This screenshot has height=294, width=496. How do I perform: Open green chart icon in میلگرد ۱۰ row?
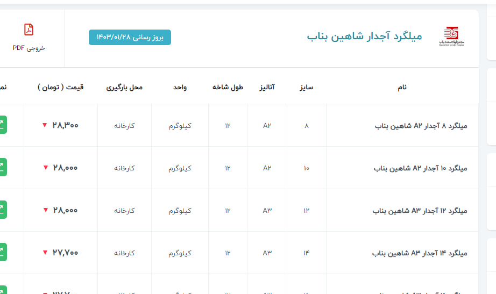[x=3, y=167]
